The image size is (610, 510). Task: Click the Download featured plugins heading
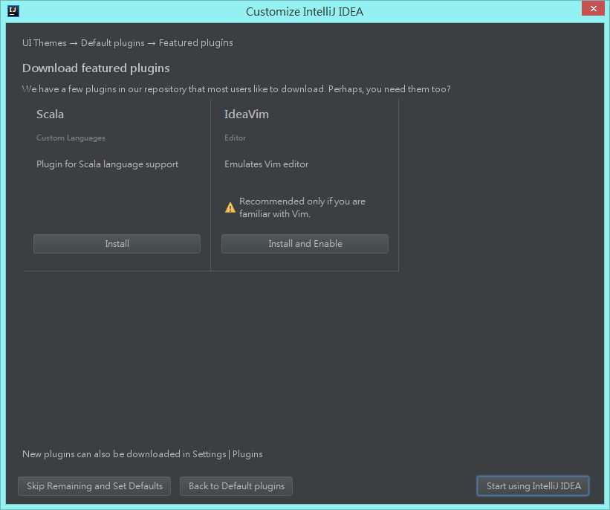coord(96,68)
